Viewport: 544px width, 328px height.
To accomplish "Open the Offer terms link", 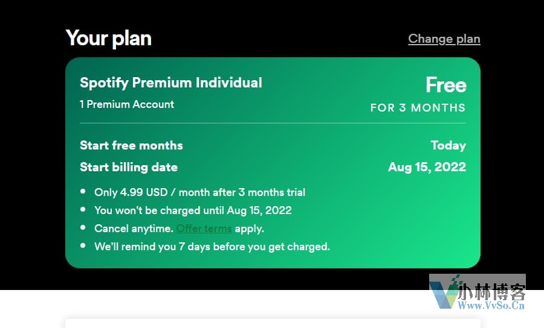I will [x=204, y=229].
